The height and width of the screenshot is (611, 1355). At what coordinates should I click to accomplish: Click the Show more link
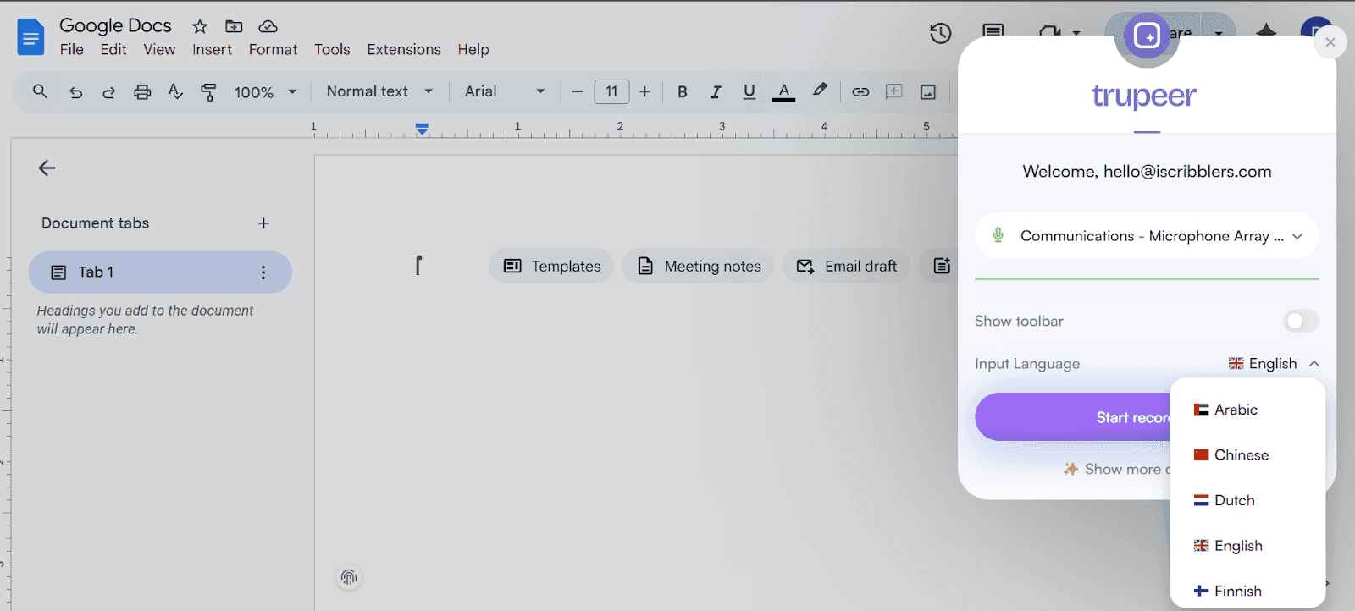1117,470
